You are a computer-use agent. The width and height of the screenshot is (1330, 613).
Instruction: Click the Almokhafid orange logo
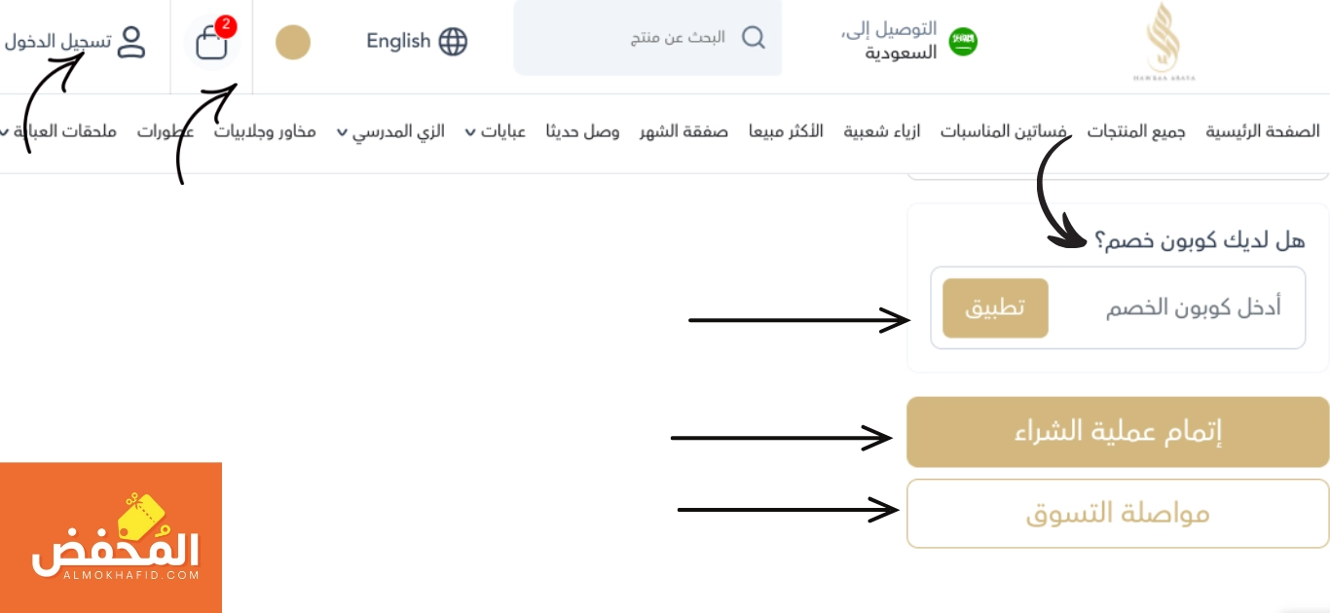pos(111,537)
